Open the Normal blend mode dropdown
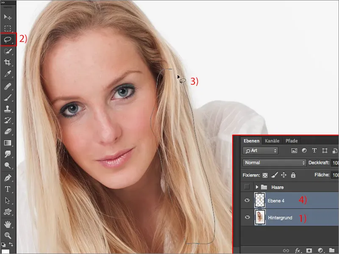Viewport: 339px width, 254px height. tap(275, 163)
